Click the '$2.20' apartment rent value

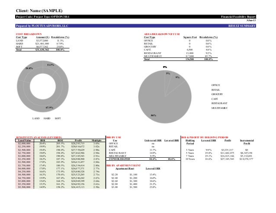(x=115, y=175)
